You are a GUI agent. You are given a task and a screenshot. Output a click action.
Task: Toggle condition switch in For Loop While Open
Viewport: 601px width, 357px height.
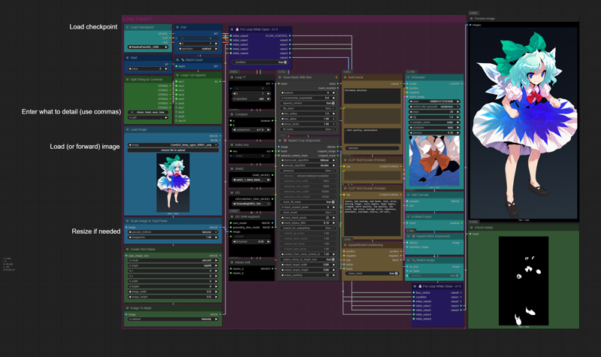point(260,62)
